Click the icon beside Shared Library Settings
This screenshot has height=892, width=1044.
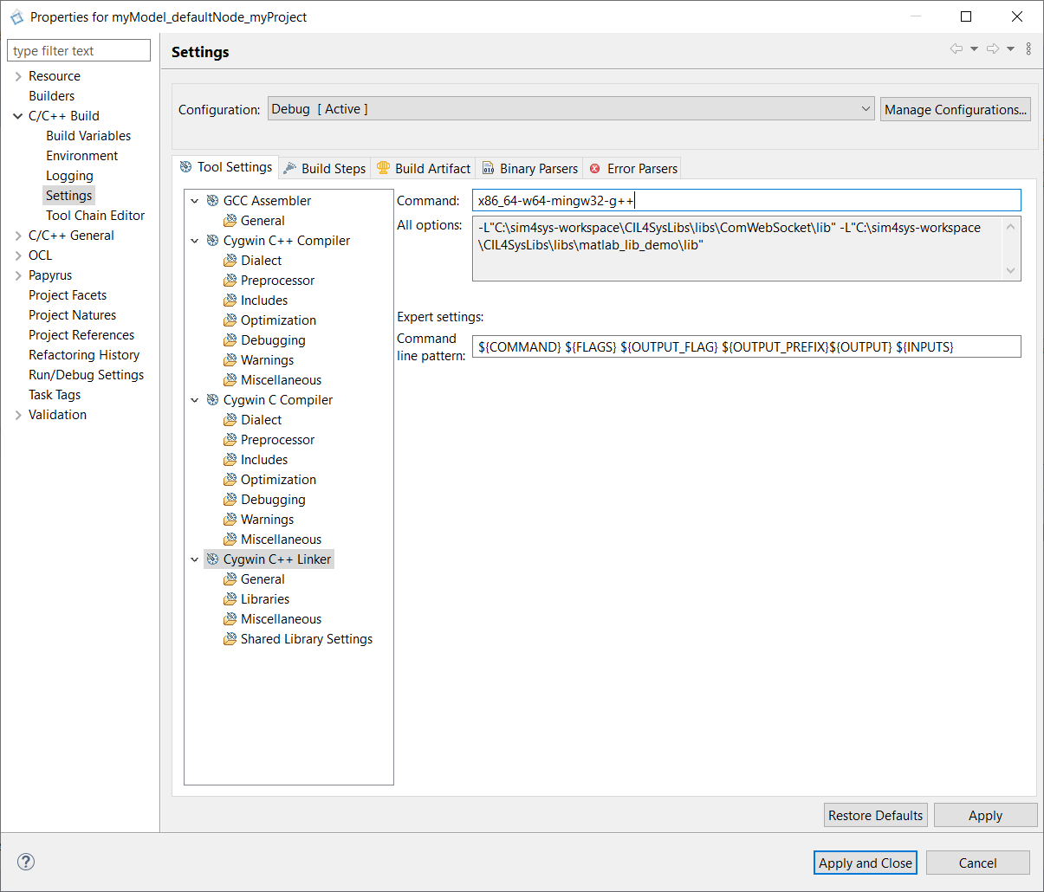(230, 639)
